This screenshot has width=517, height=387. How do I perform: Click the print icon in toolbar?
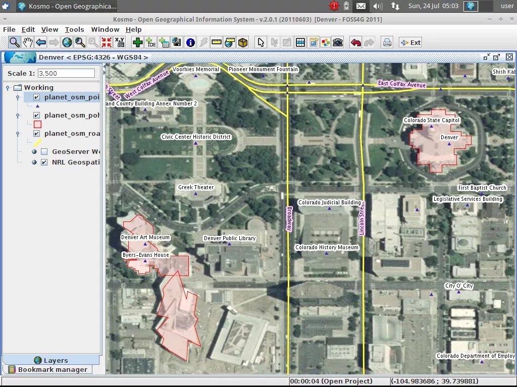[387, 42]
